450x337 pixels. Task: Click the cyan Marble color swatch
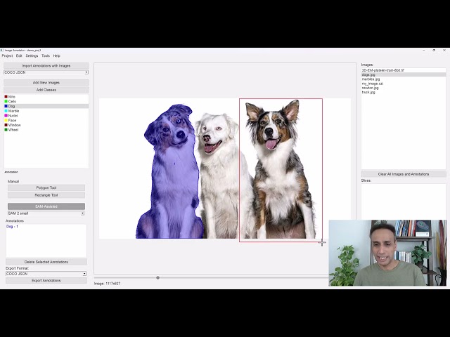(x=6, y=111)
